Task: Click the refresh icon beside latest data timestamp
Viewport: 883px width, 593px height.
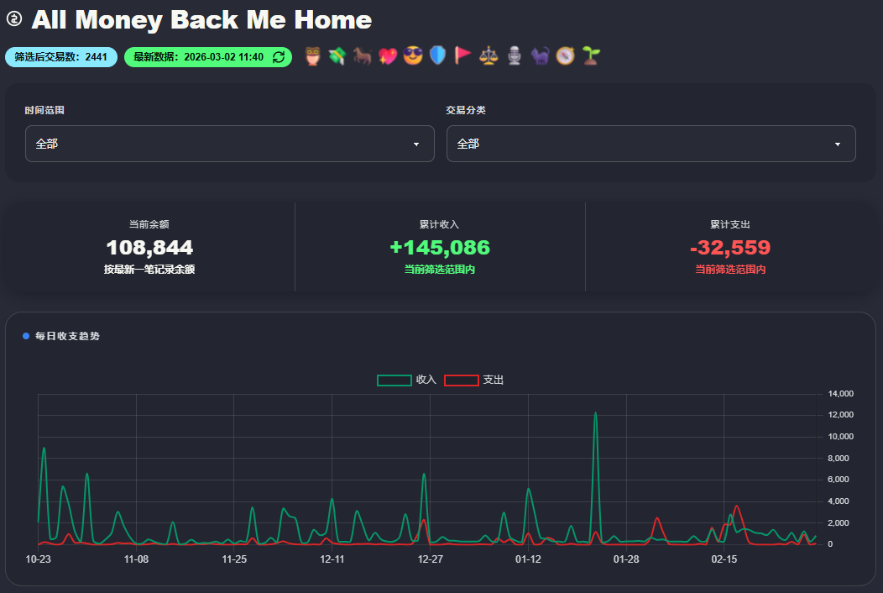Action: pos(279,57)
